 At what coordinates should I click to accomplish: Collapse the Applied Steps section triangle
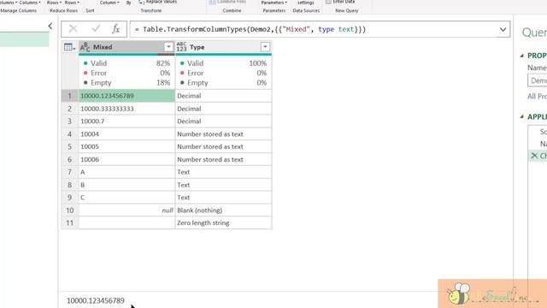(522, 116)
